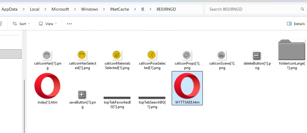The image size is (307, 133).
Task: Open the See more ellipsis menu
Action: 69,24
